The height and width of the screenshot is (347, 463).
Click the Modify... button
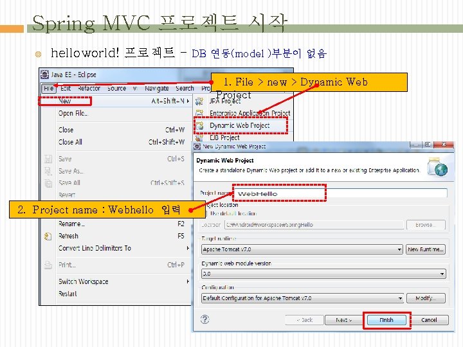426,298
